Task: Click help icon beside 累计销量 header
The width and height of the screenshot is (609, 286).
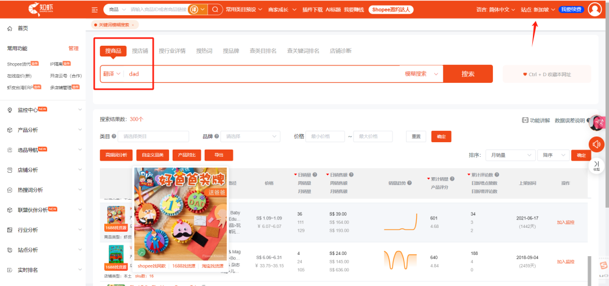Action: (x=452, y=179)
